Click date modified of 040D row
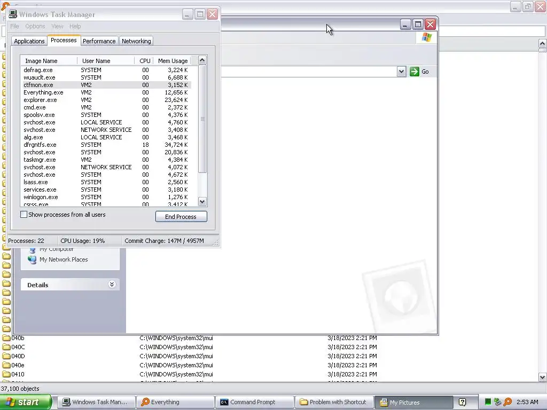This screenshot has height=410, width=547. pyautogui.click(x=352, y=356)
